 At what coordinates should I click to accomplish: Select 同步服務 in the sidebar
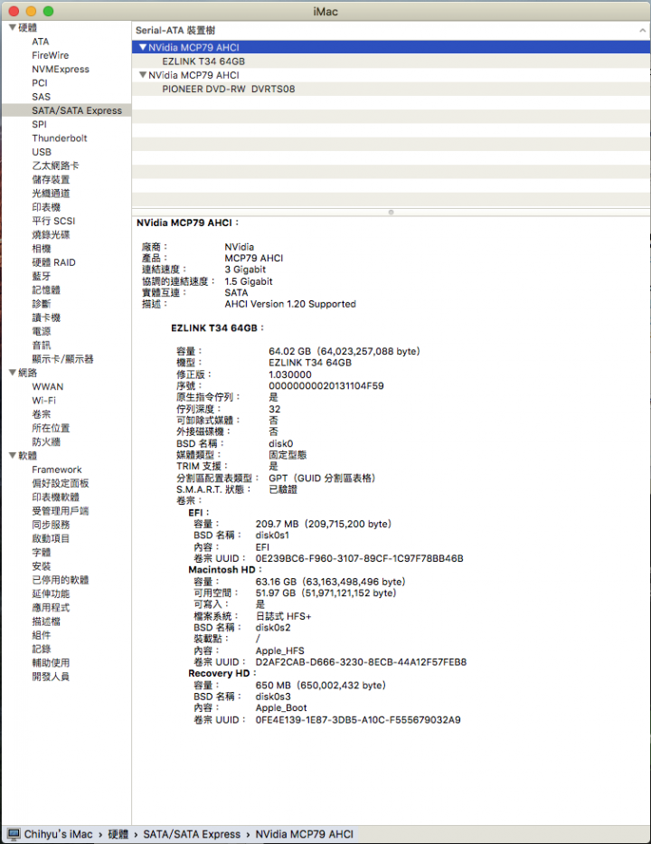[x=51, y=525]
